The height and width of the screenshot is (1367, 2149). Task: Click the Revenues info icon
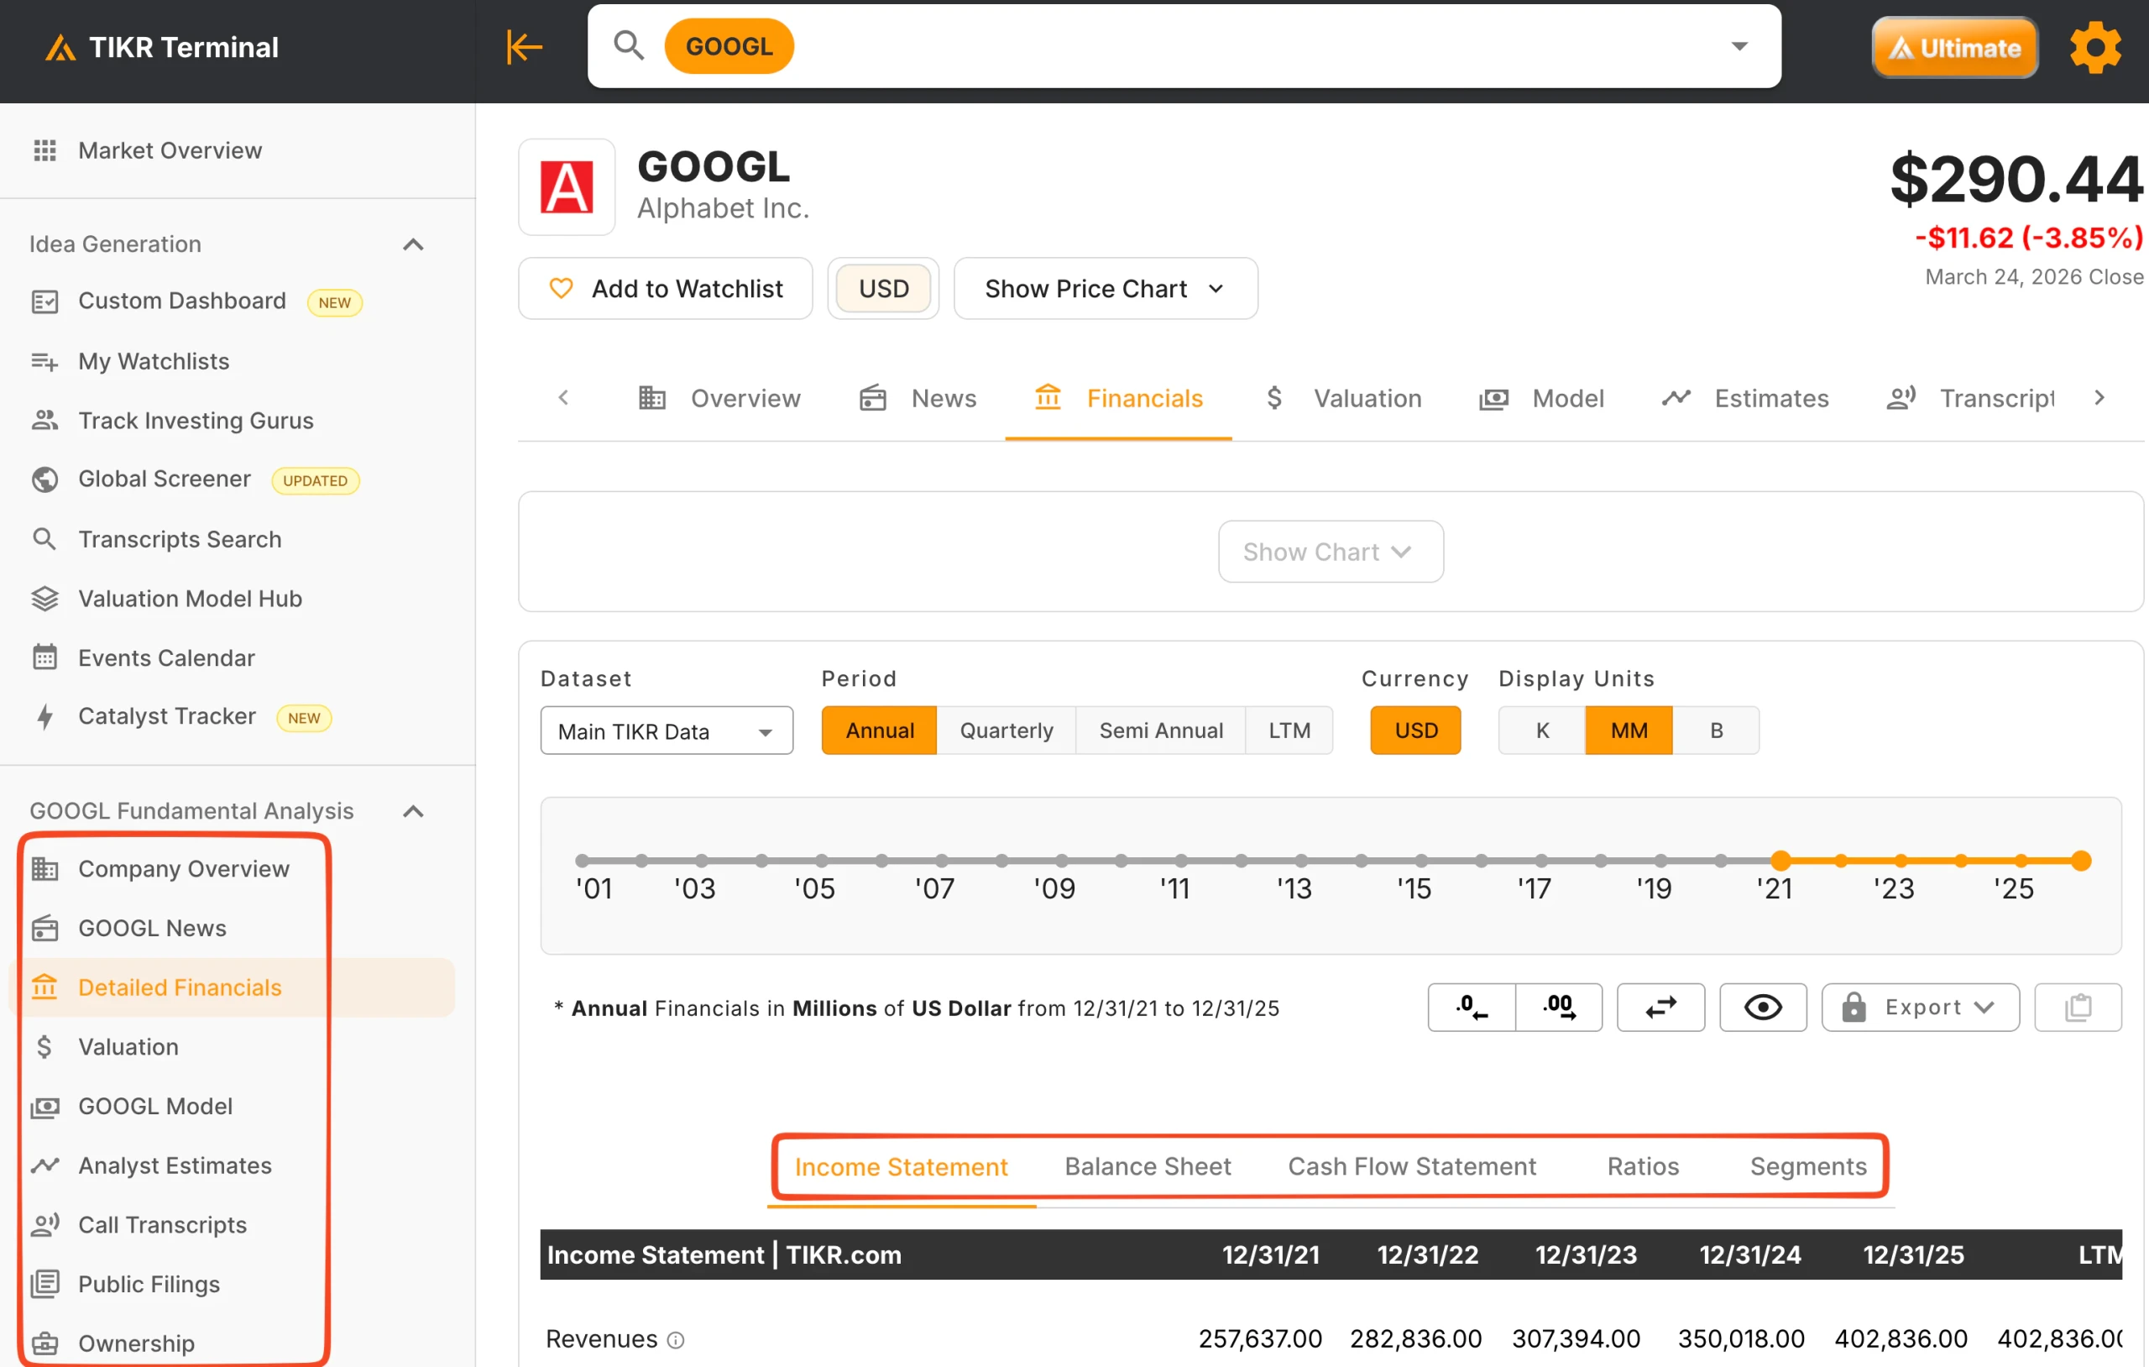[x=677, y=1339]
